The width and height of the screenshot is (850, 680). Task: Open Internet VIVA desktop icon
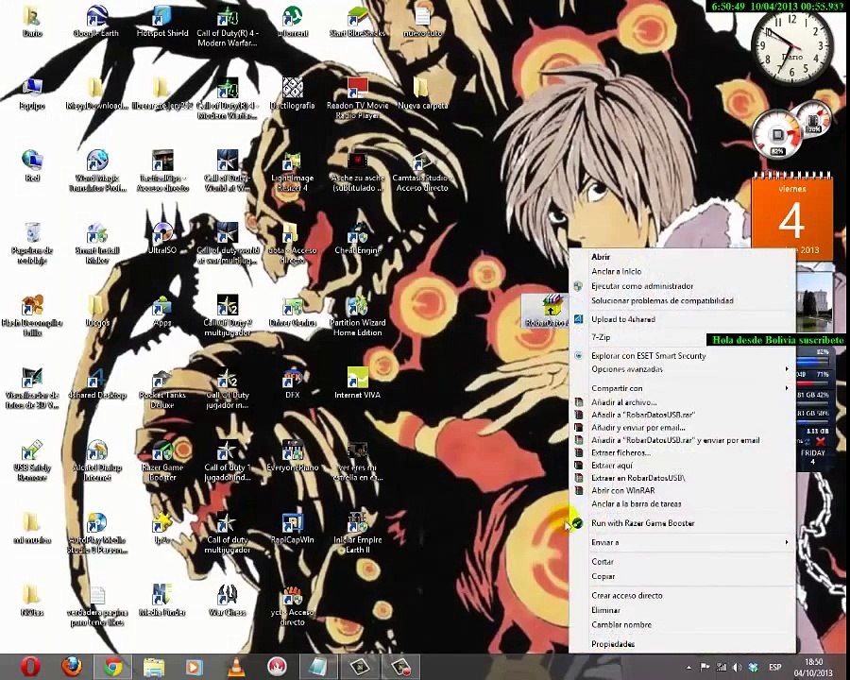tap(357, 382)
